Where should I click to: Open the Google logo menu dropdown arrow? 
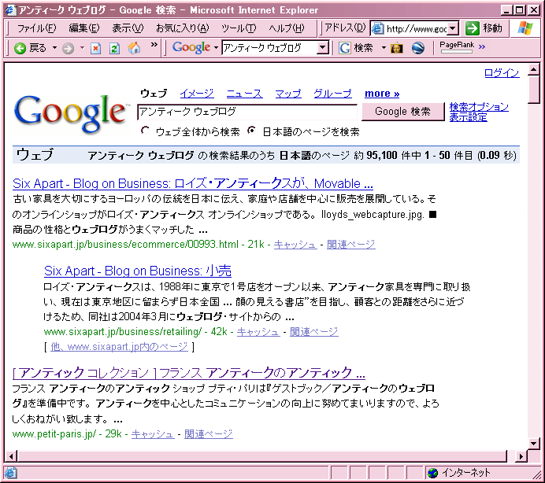(x=216, y=47)
